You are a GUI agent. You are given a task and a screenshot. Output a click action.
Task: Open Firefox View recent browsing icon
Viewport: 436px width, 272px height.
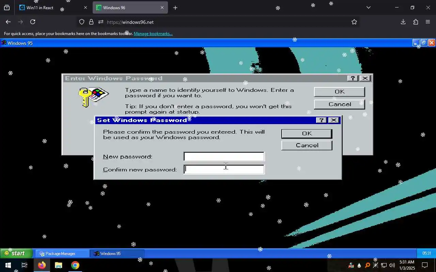pos(7,7)
